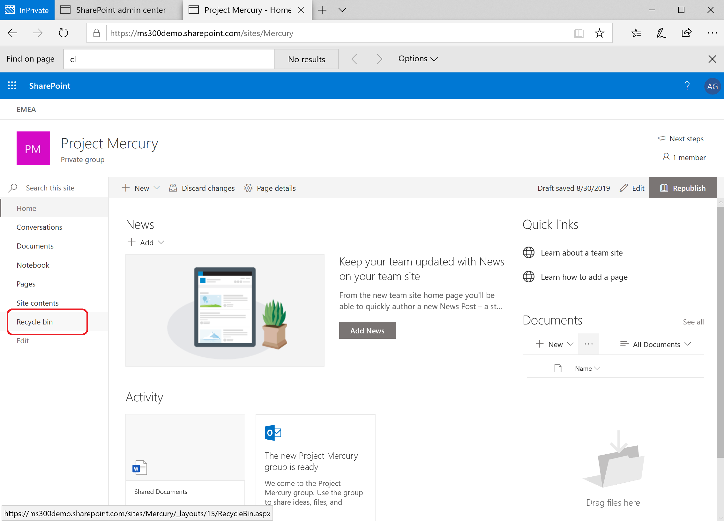Click the browser Back arrow
Viewport: 724px width, 521px height.
coord(12,33)
